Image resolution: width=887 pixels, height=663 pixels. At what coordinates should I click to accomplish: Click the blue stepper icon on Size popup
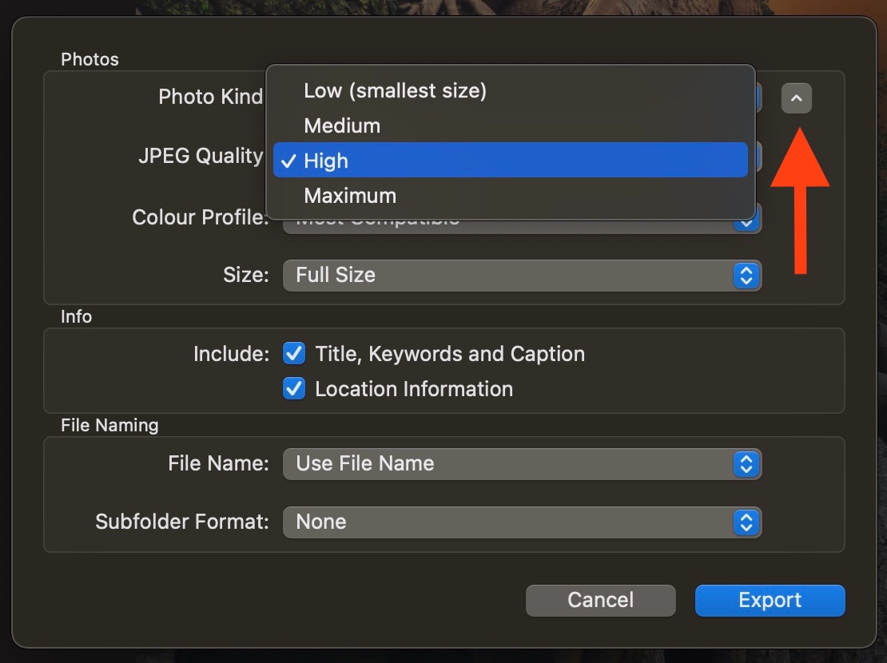746,275
